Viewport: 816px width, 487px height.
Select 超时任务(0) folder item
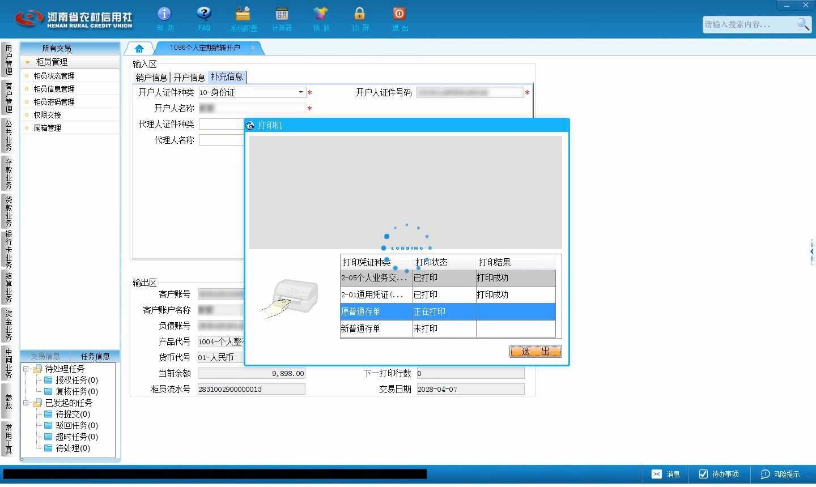tap(71, 437)
